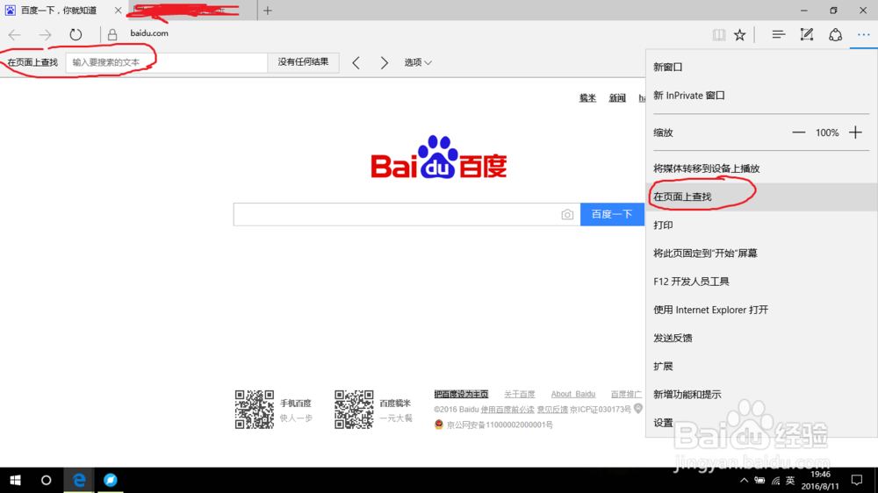
Task: Click the padlock site security icon
Action: click(x=112, y=35)
